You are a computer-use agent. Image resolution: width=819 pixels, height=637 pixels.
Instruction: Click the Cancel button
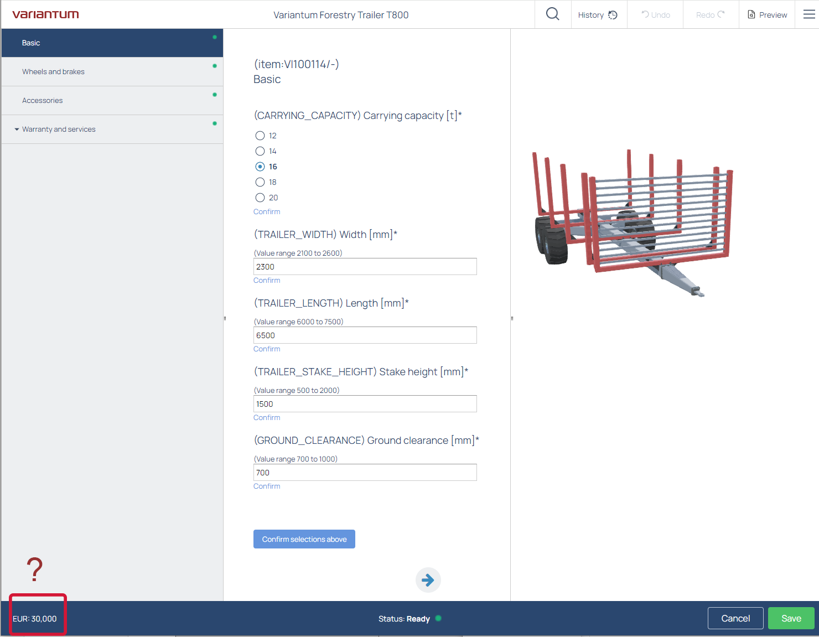(x=735, y=618)
